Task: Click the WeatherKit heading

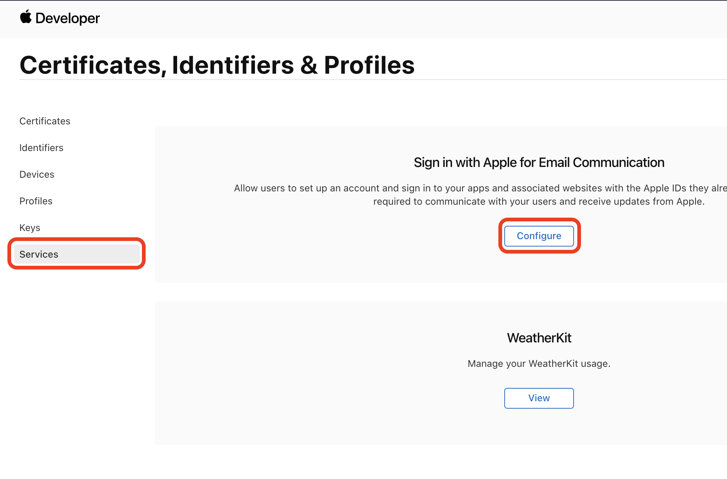Action: point(539,338)
